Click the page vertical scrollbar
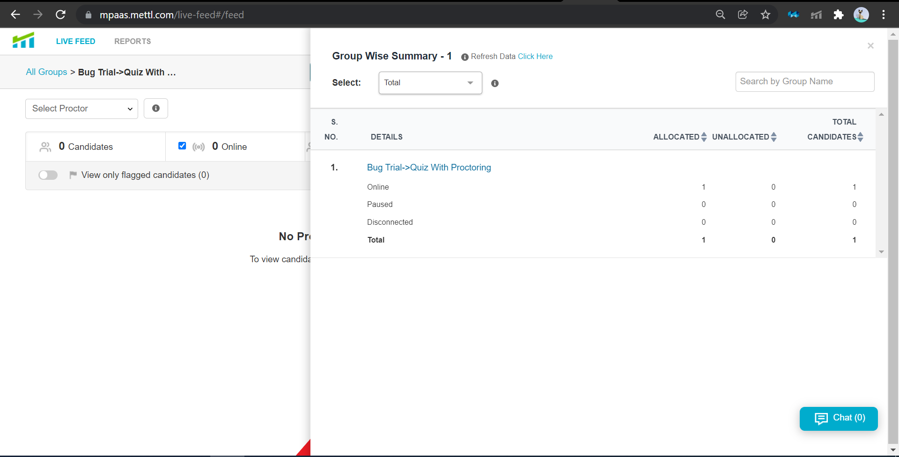This screenshot has height=457, width=899. click(x=893, y=241)
